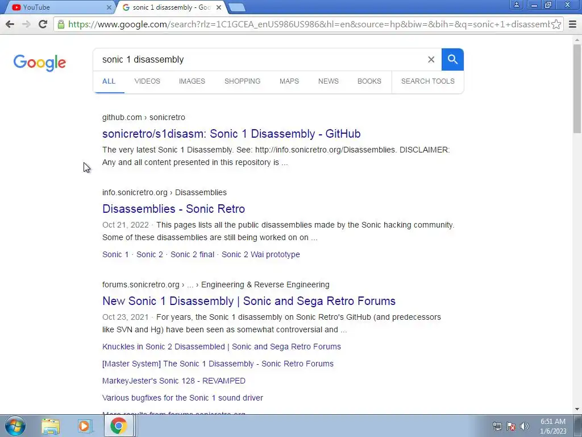This screenshot has height=437, width=582.
Task: Open sonicretro/s1disasm GitHub result
Action: click(231, 134)
